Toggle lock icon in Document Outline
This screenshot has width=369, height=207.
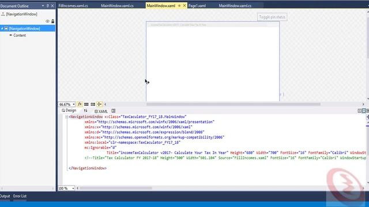pyautogui.click(x=52, y=21)
